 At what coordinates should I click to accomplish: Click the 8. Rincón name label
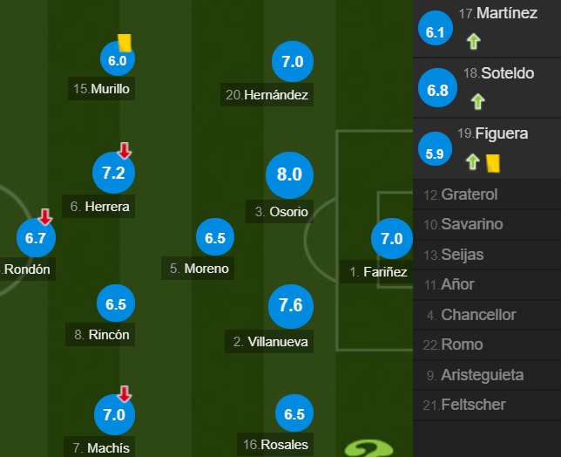[x=100, y=335]
